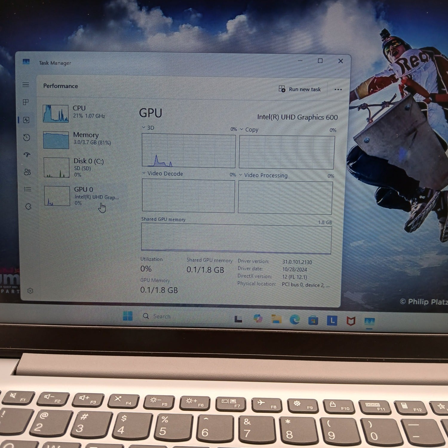This screenshot has height=448, width=448.
Task: Select the CPU performance entry
Action: point(85,113)
